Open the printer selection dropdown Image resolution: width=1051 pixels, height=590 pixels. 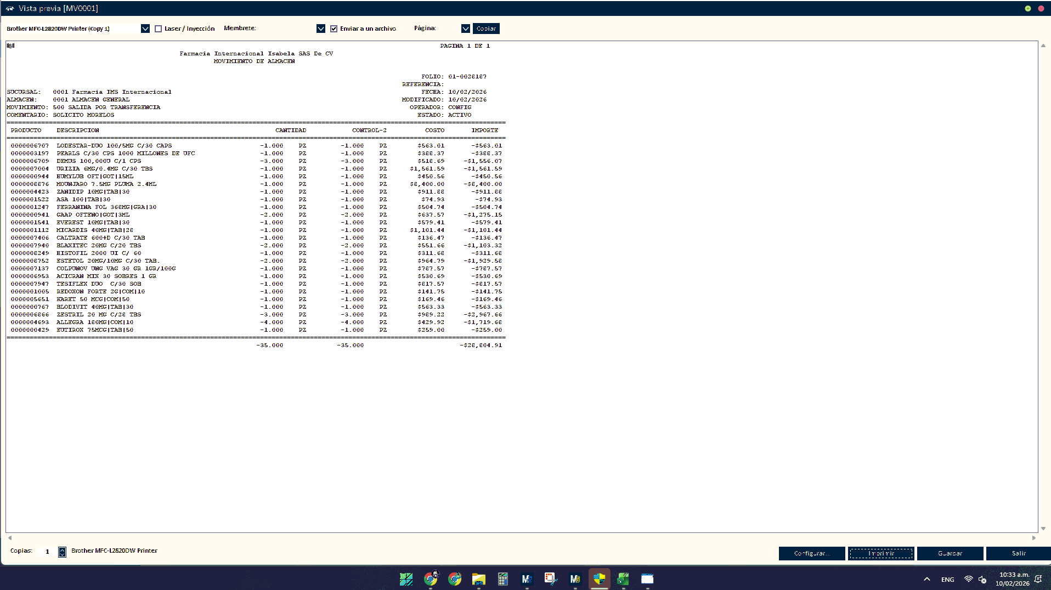coord(145,29)
